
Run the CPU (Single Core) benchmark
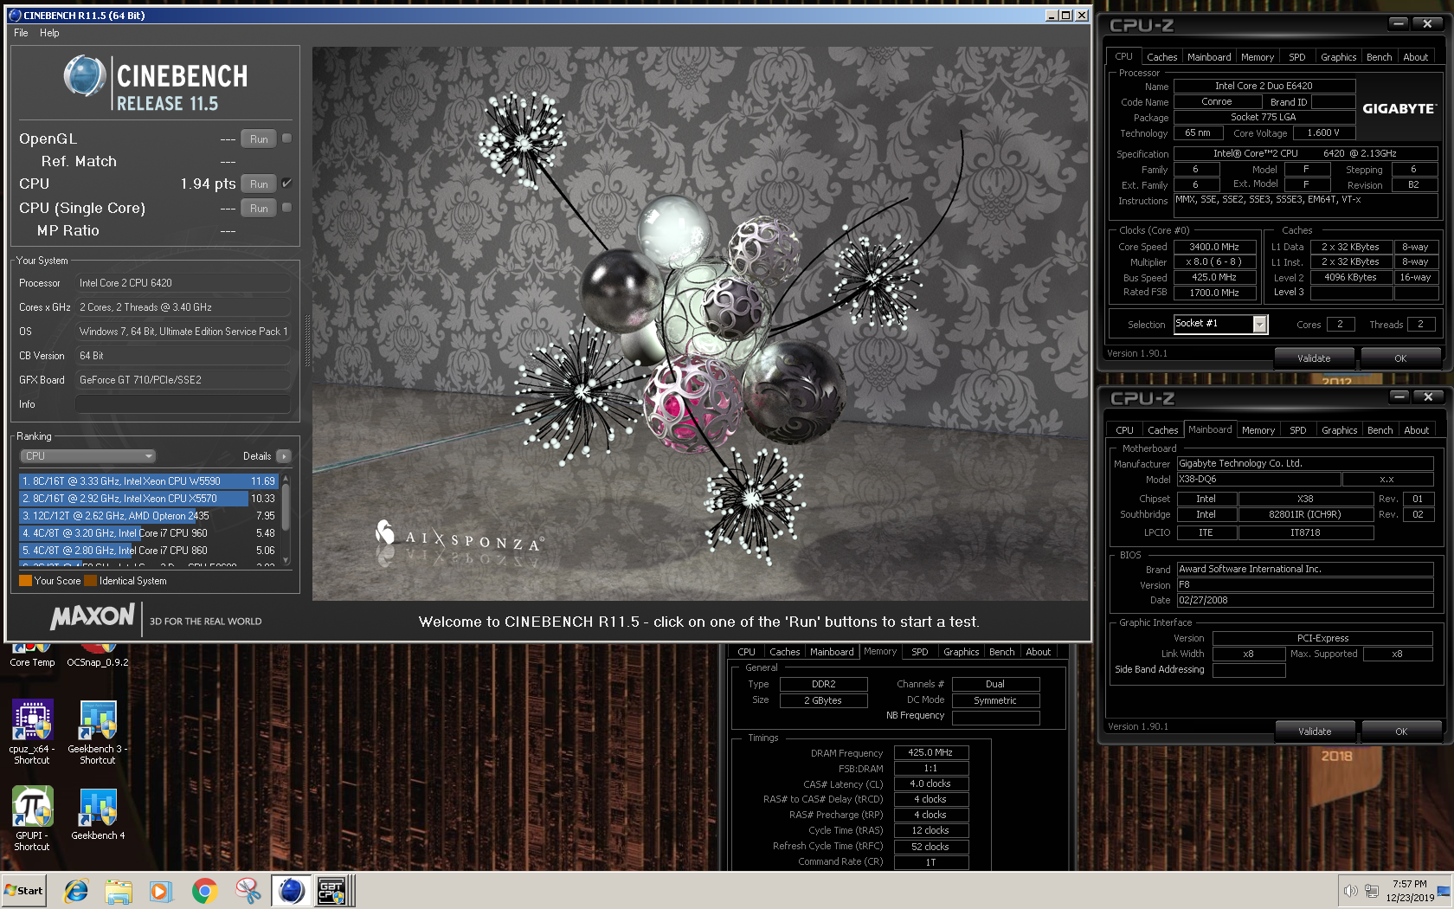(x=259, y=208)
